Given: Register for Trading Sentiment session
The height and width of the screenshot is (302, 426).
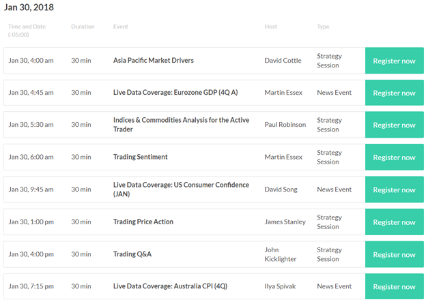Looking at the screenshot, I should 394,157.
